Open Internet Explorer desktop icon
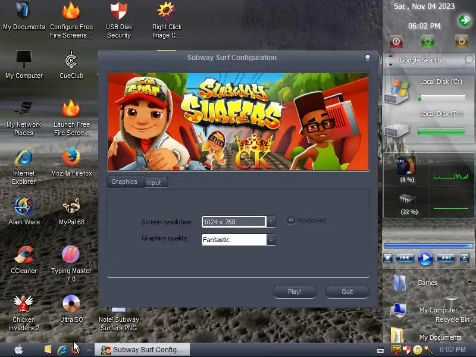Viewport: 476px width, 357px height. (24, 167)
